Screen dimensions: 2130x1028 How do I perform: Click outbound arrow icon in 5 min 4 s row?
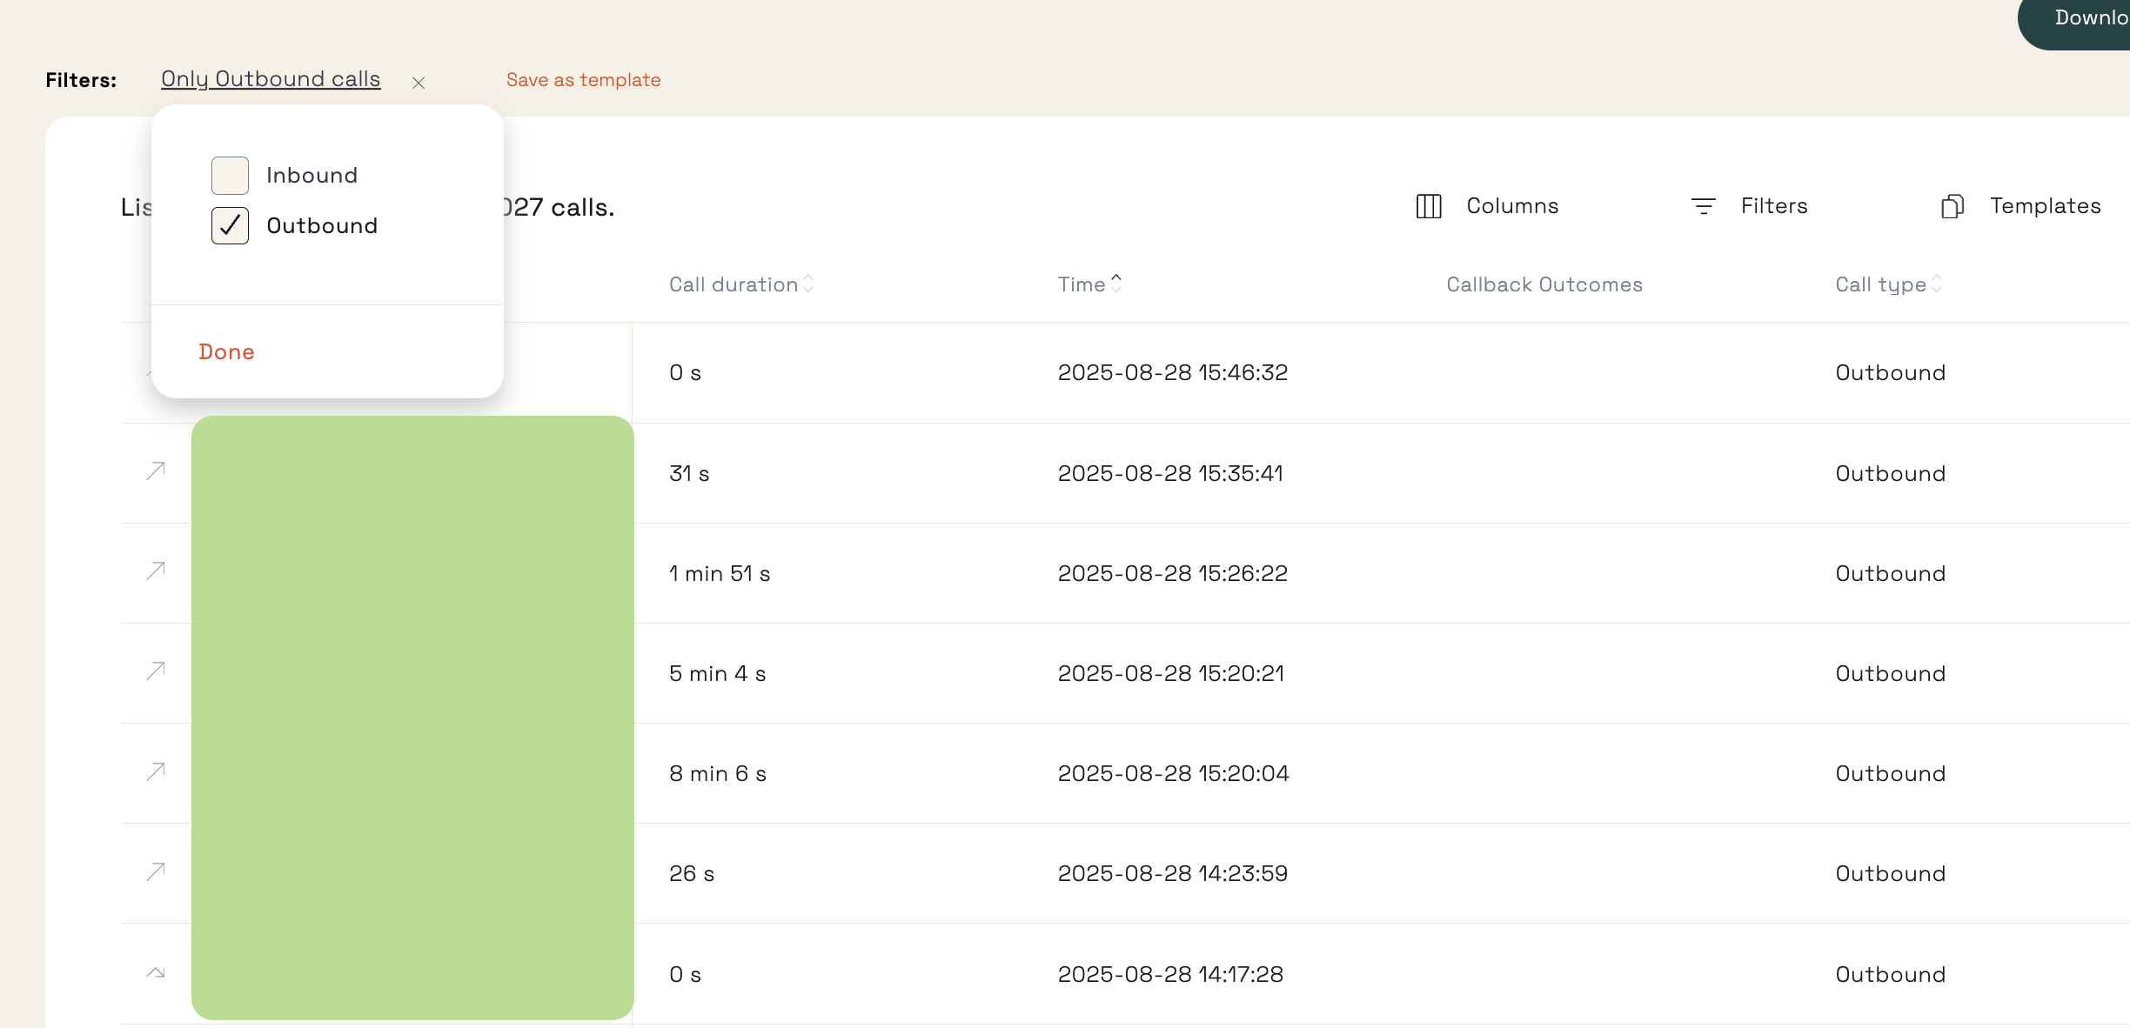[156, 671]
